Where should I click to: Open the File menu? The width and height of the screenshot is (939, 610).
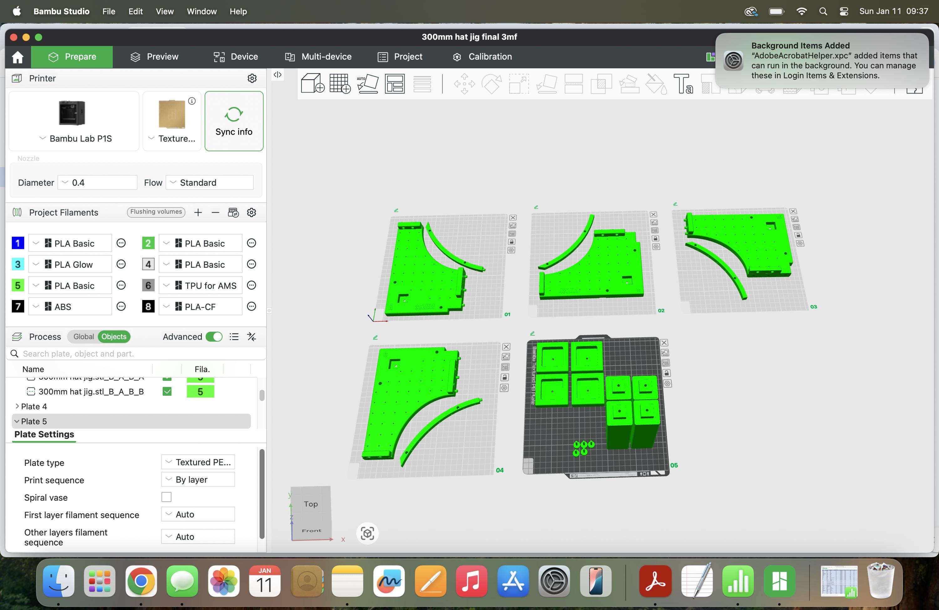point(109,12)
